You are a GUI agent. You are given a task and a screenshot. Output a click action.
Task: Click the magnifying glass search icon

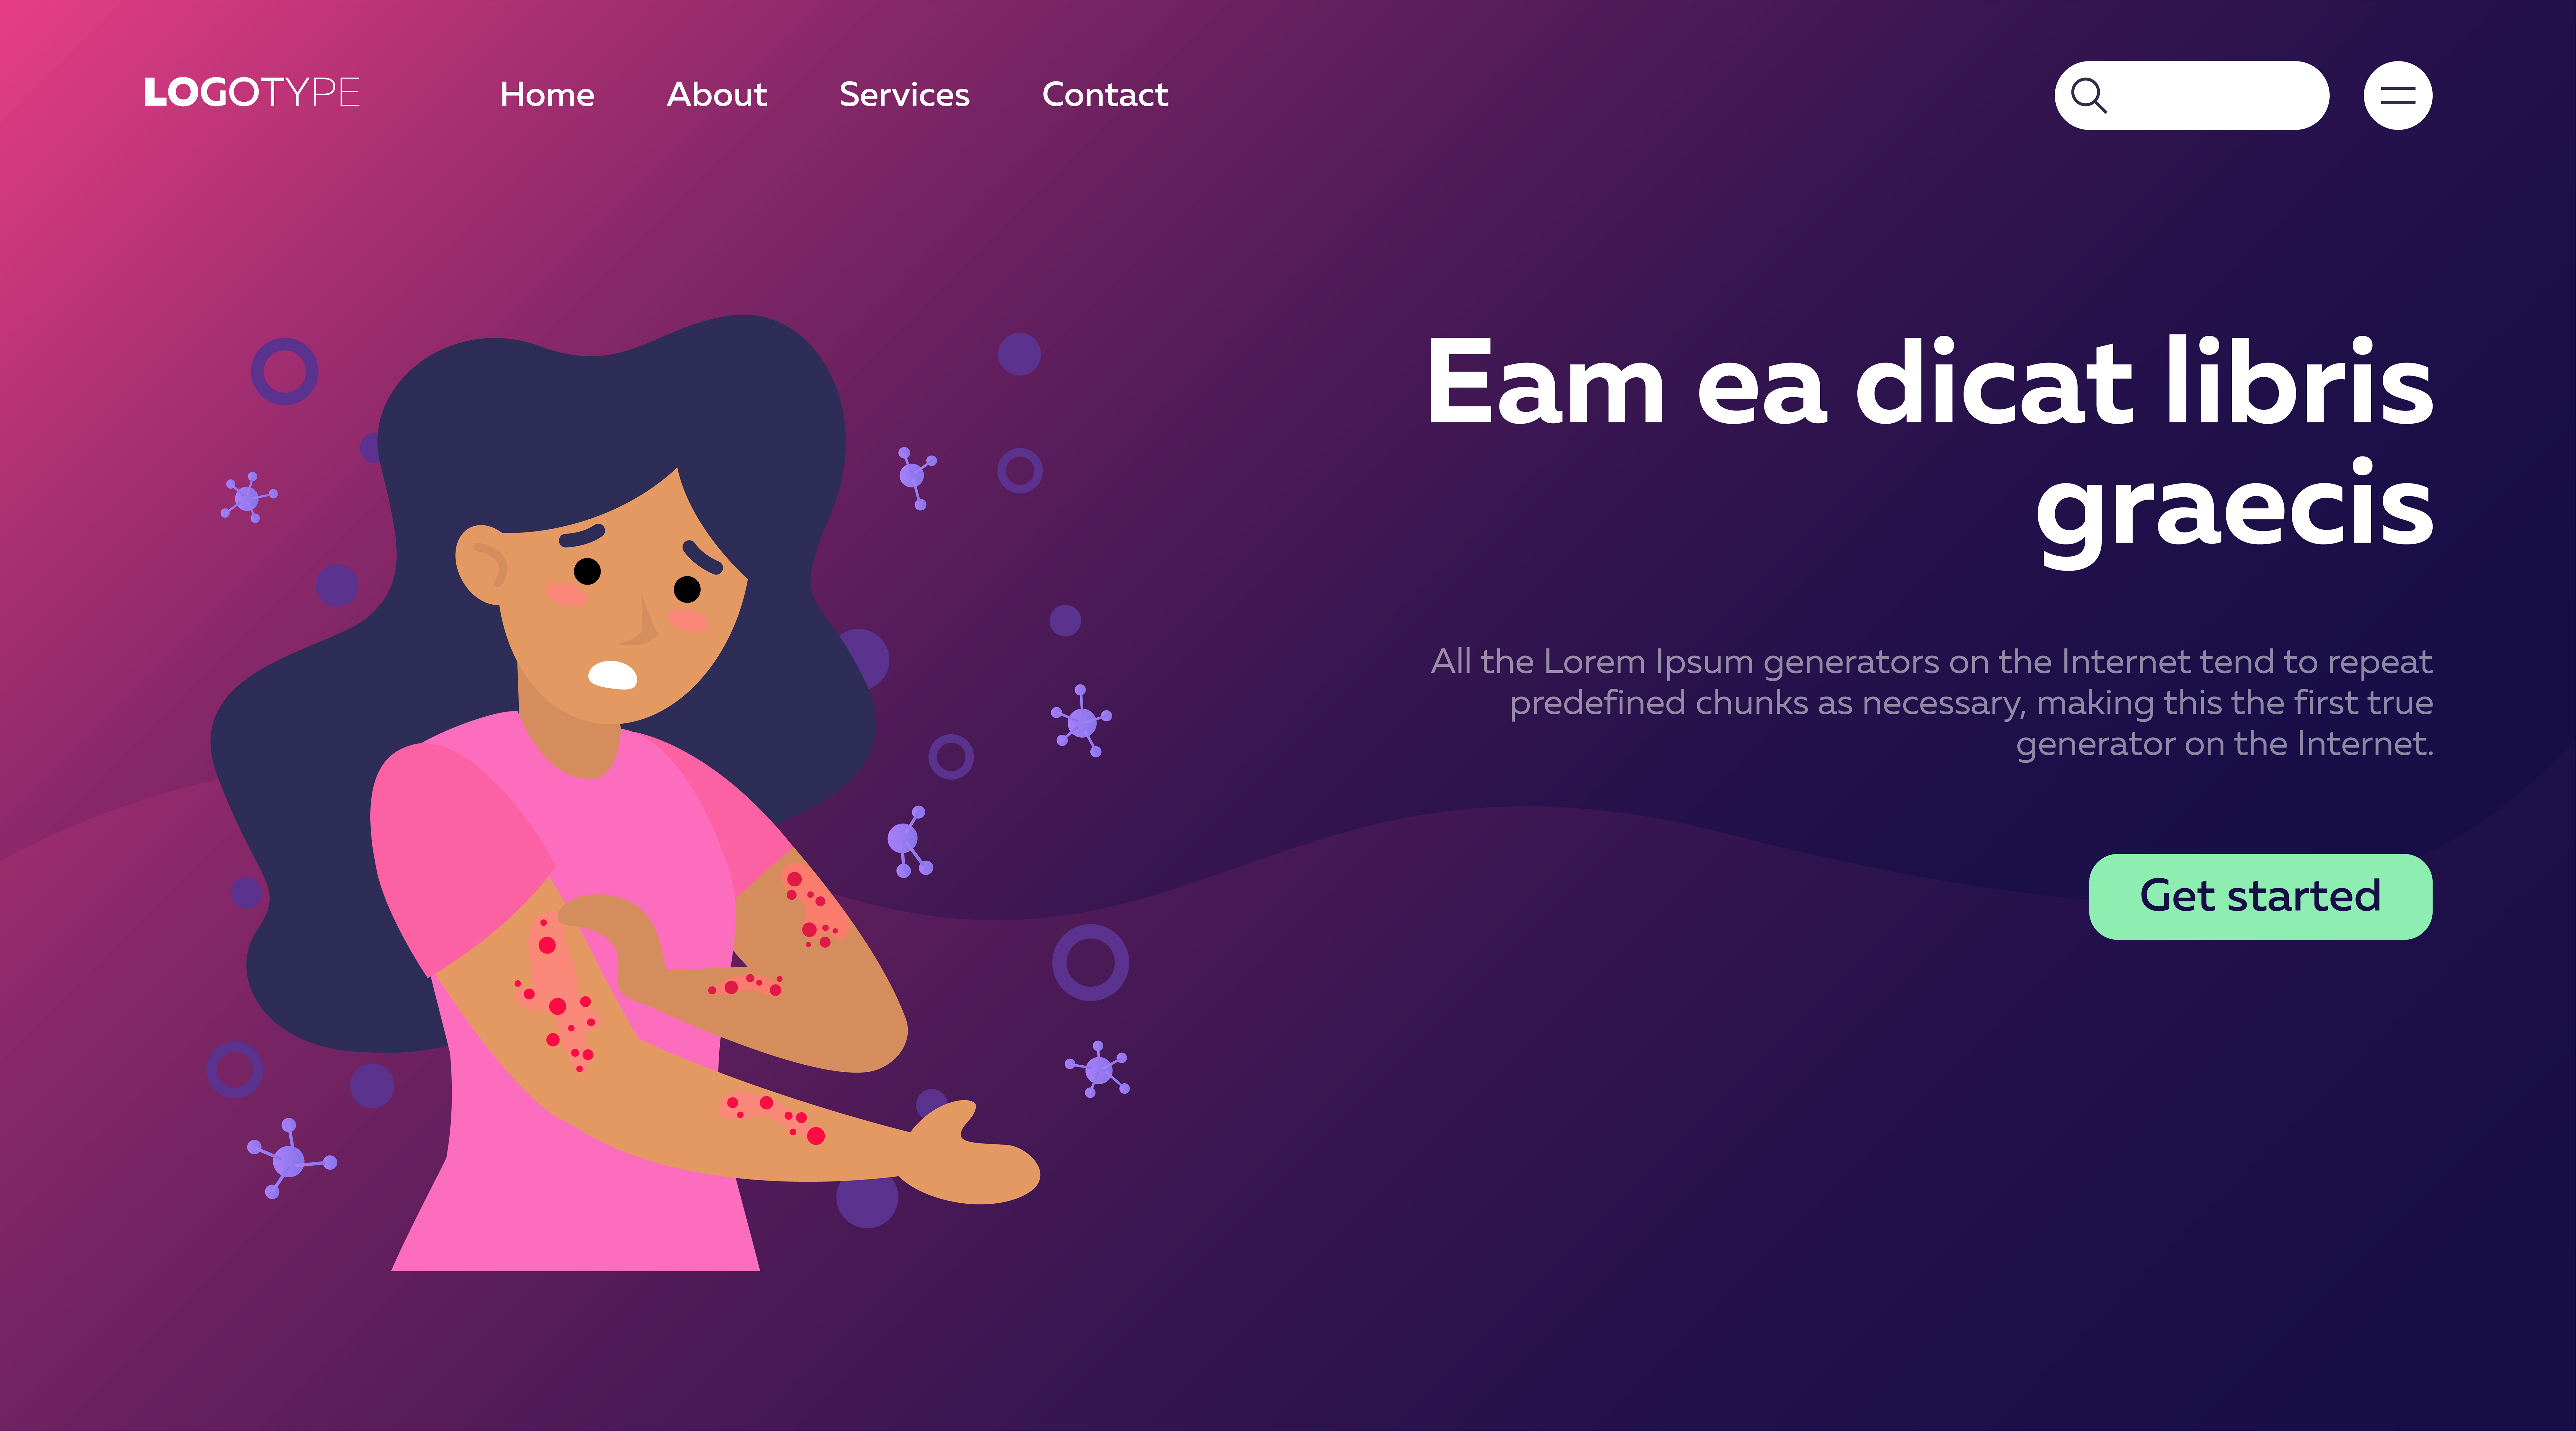[x=2088, y=96]
